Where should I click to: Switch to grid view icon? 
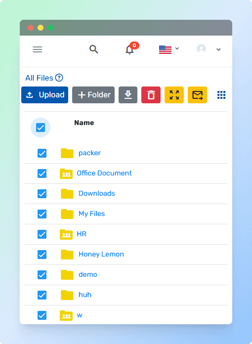221,95
